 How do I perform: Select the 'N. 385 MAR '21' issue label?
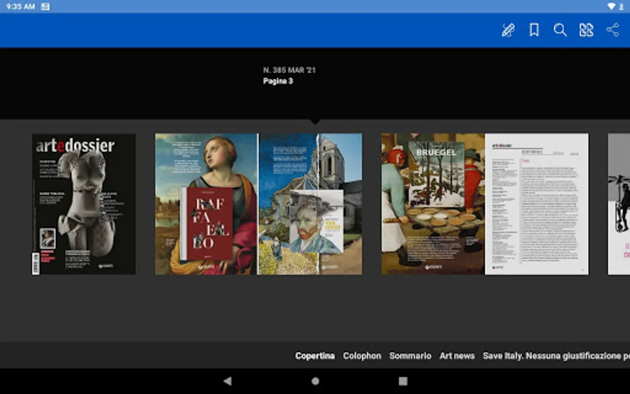pos(289,70)
